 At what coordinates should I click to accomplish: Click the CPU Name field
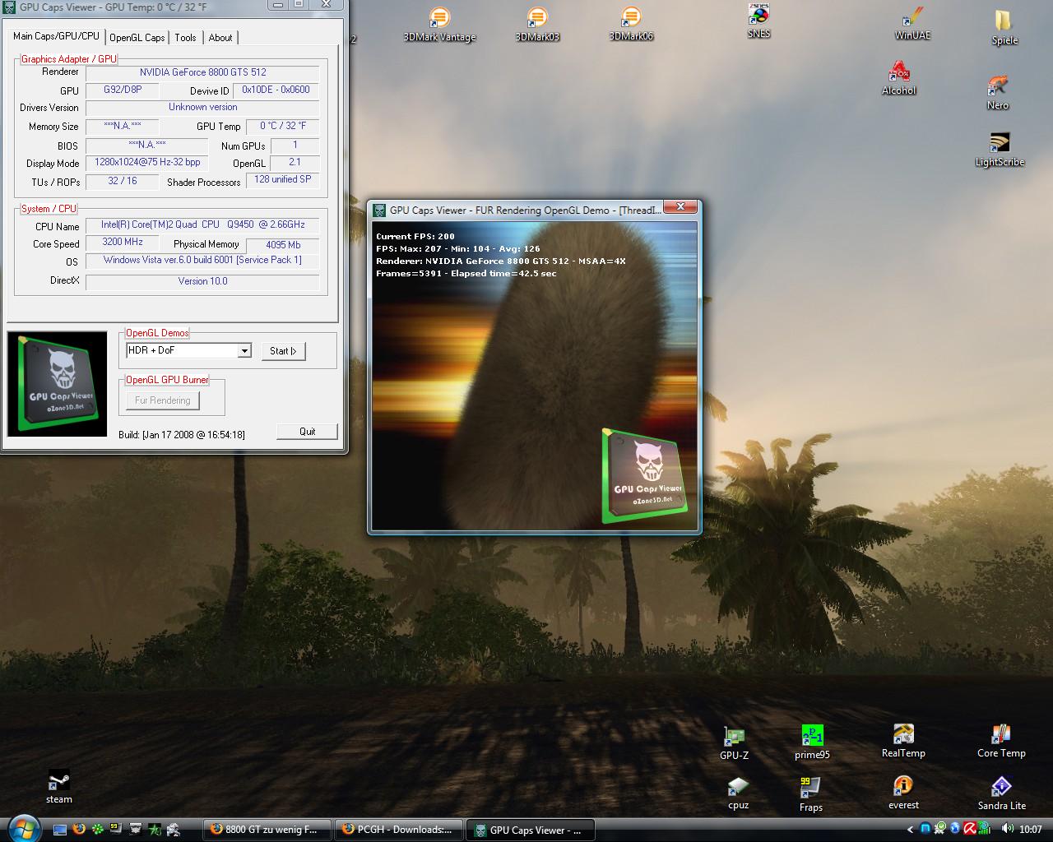202,224
